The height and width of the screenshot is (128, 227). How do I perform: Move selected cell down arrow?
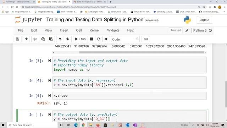point(68,39)
